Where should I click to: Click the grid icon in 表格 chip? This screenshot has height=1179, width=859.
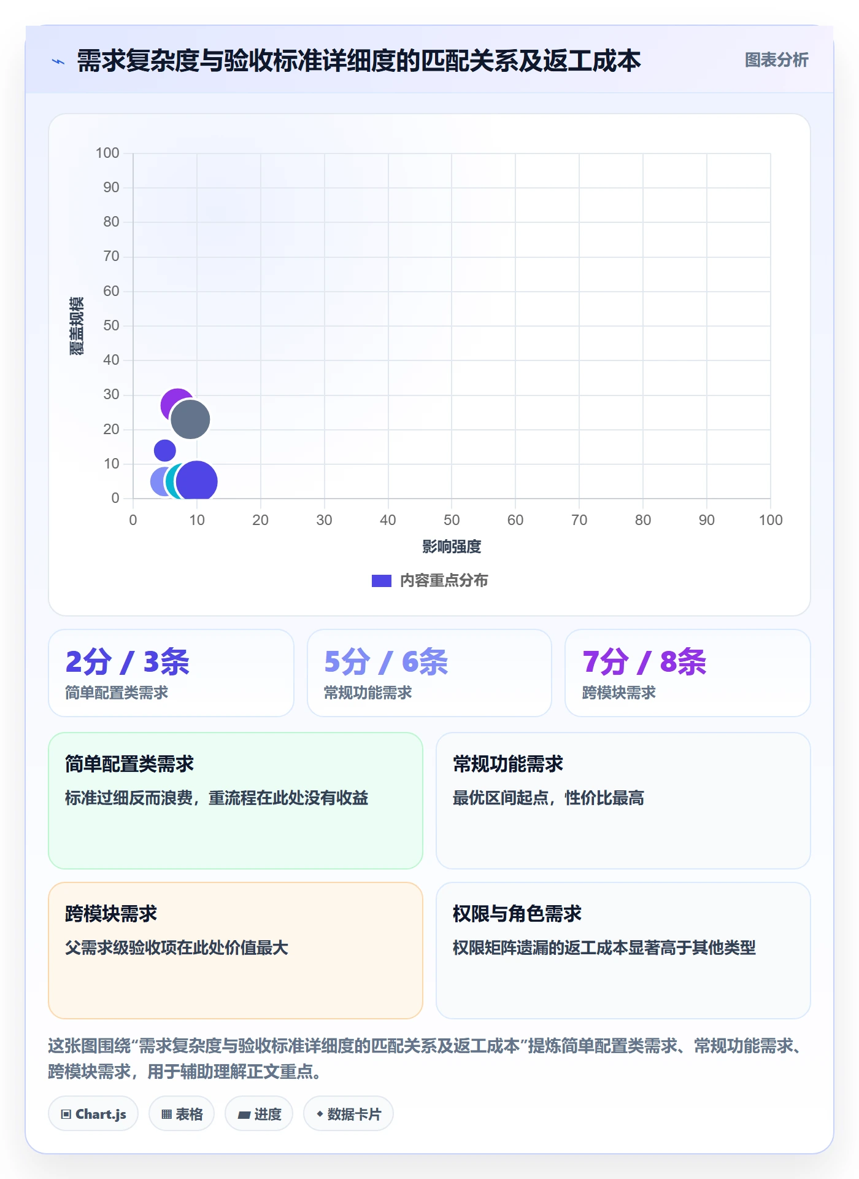166,1114
